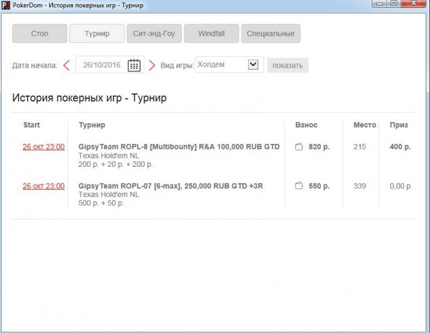Image resolution: width=430 pixels, height=333 pixels.
Task: Click the 0,00 р. prize value
Action: 401,186
